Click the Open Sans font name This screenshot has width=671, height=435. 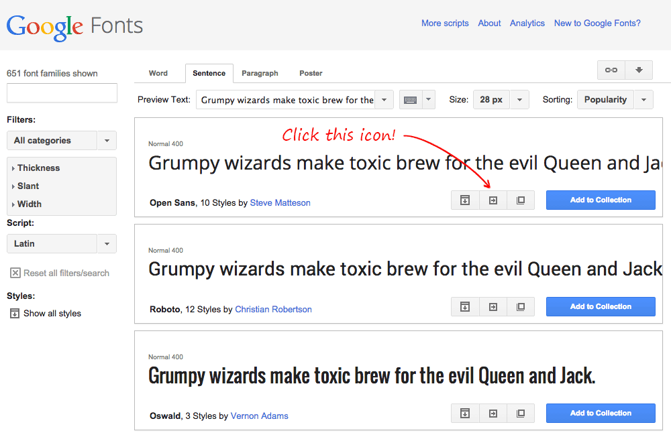(x=172, y=202)
